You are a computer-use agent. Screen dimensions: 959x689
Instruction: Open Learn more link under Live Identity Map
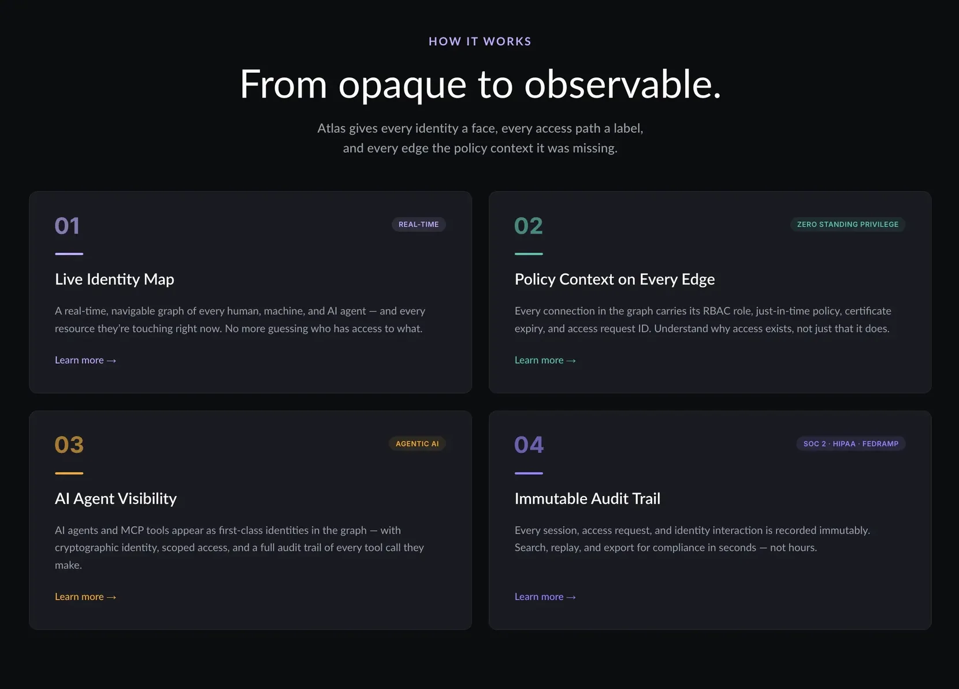(x=86, y=360)
